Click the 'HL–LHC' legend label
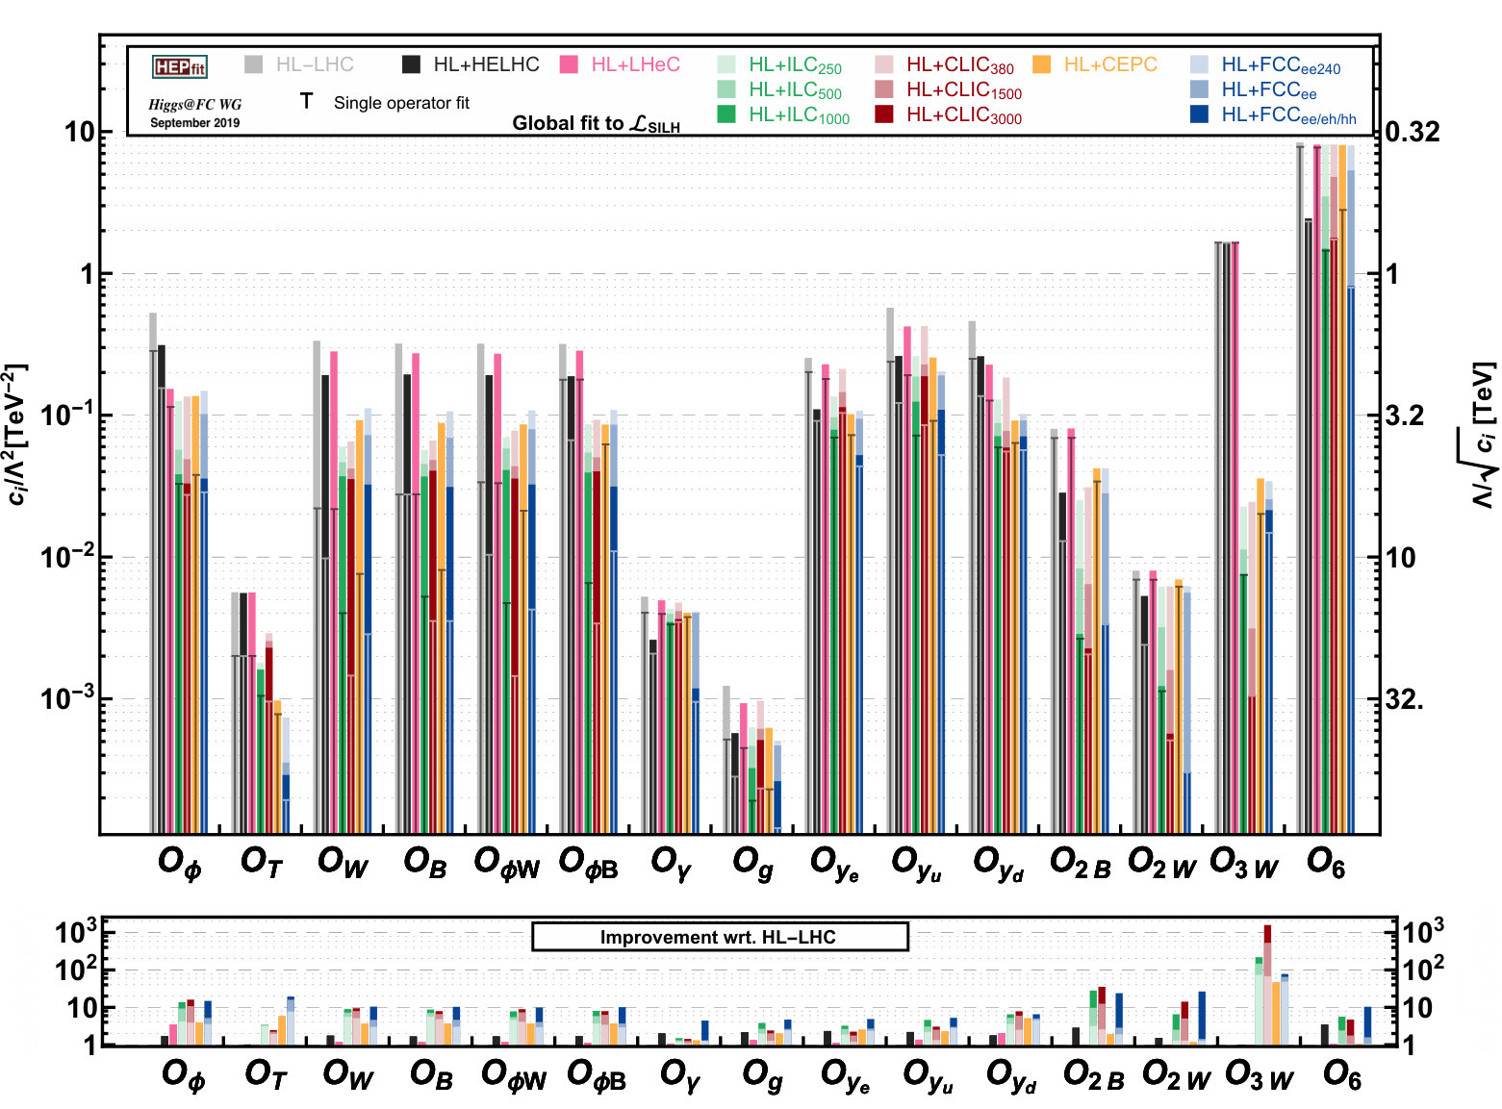This screenshot has height=1109, width=1502. tap(315, 64)
